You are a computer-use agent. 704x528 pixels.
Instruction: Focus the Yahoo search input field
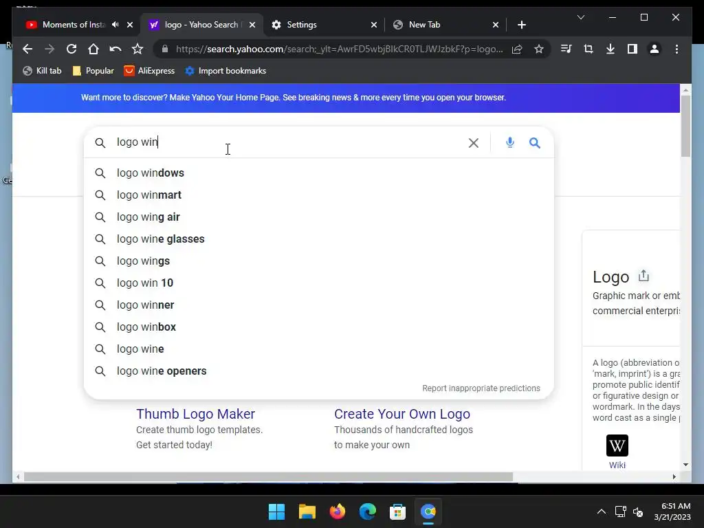coord(287,142)
